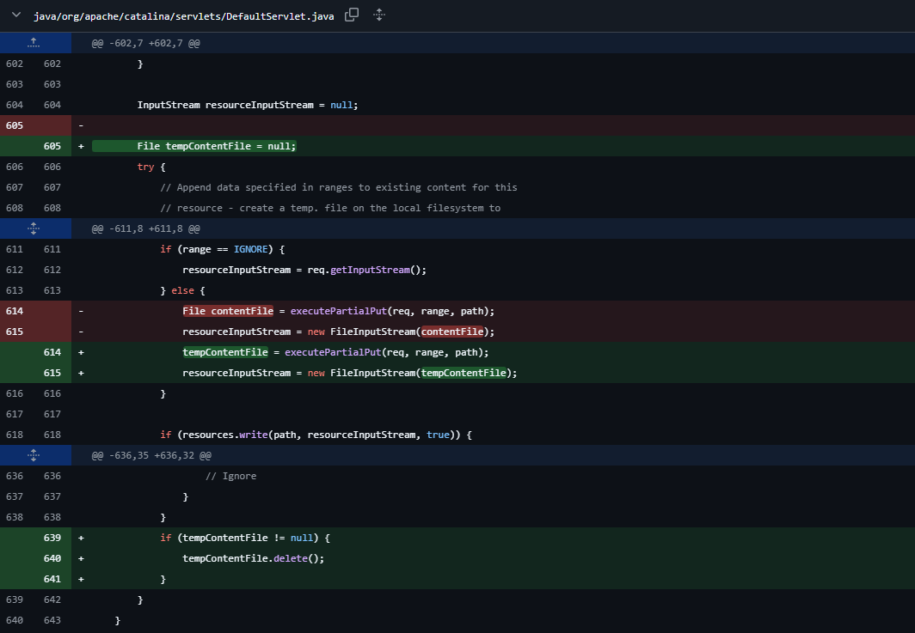Select added line number 605

tap(52, 146)
